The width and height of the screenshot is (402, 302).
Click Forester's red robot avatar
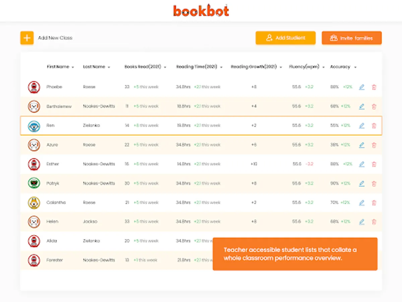click(x=34, y=260)
